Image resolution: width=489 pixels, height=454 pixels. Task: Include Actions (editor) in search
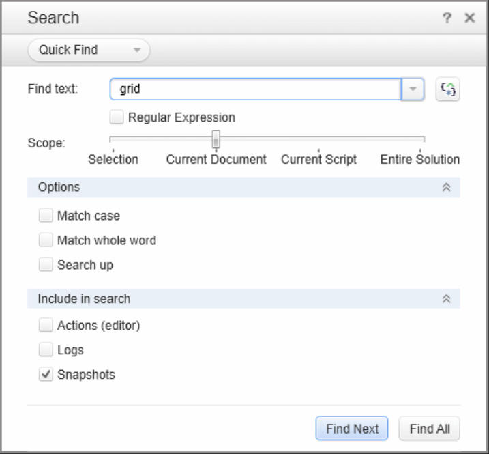tap(46, 326)
